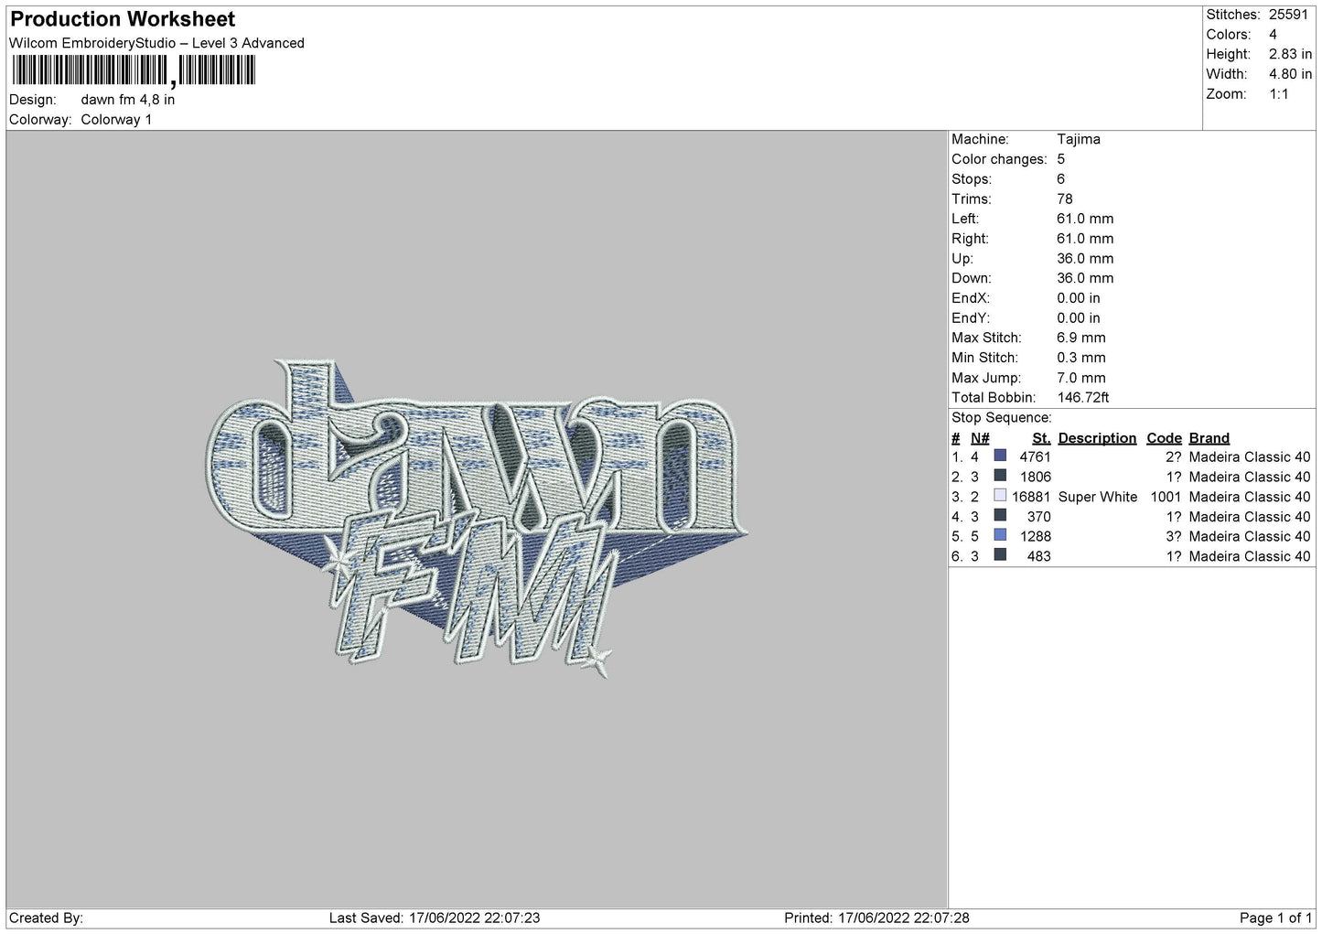Click 'Wilcom EmbroideryStudio – Level 3 Advanced' text
Viewport: 1322px width, 934px height.
pyautogui.click(x=156, y=43)
